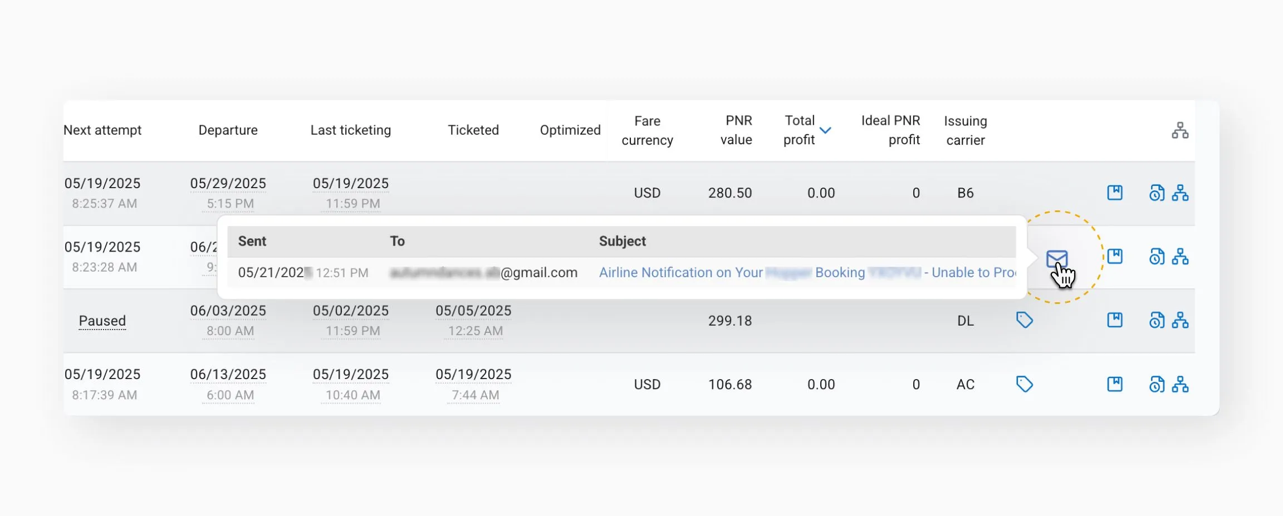Click the Paused status link
This screenshot has width=1283, height=516.
(102, 321)
